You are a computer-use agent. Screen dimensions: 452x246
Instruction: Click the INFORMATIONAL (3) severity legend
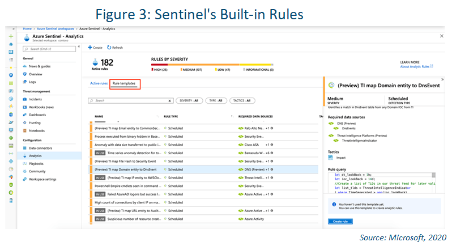[x=259, y=70]
